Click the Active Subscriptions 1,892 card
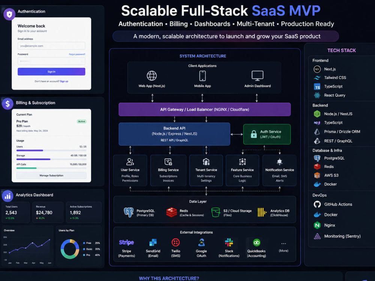 (84, 212)
